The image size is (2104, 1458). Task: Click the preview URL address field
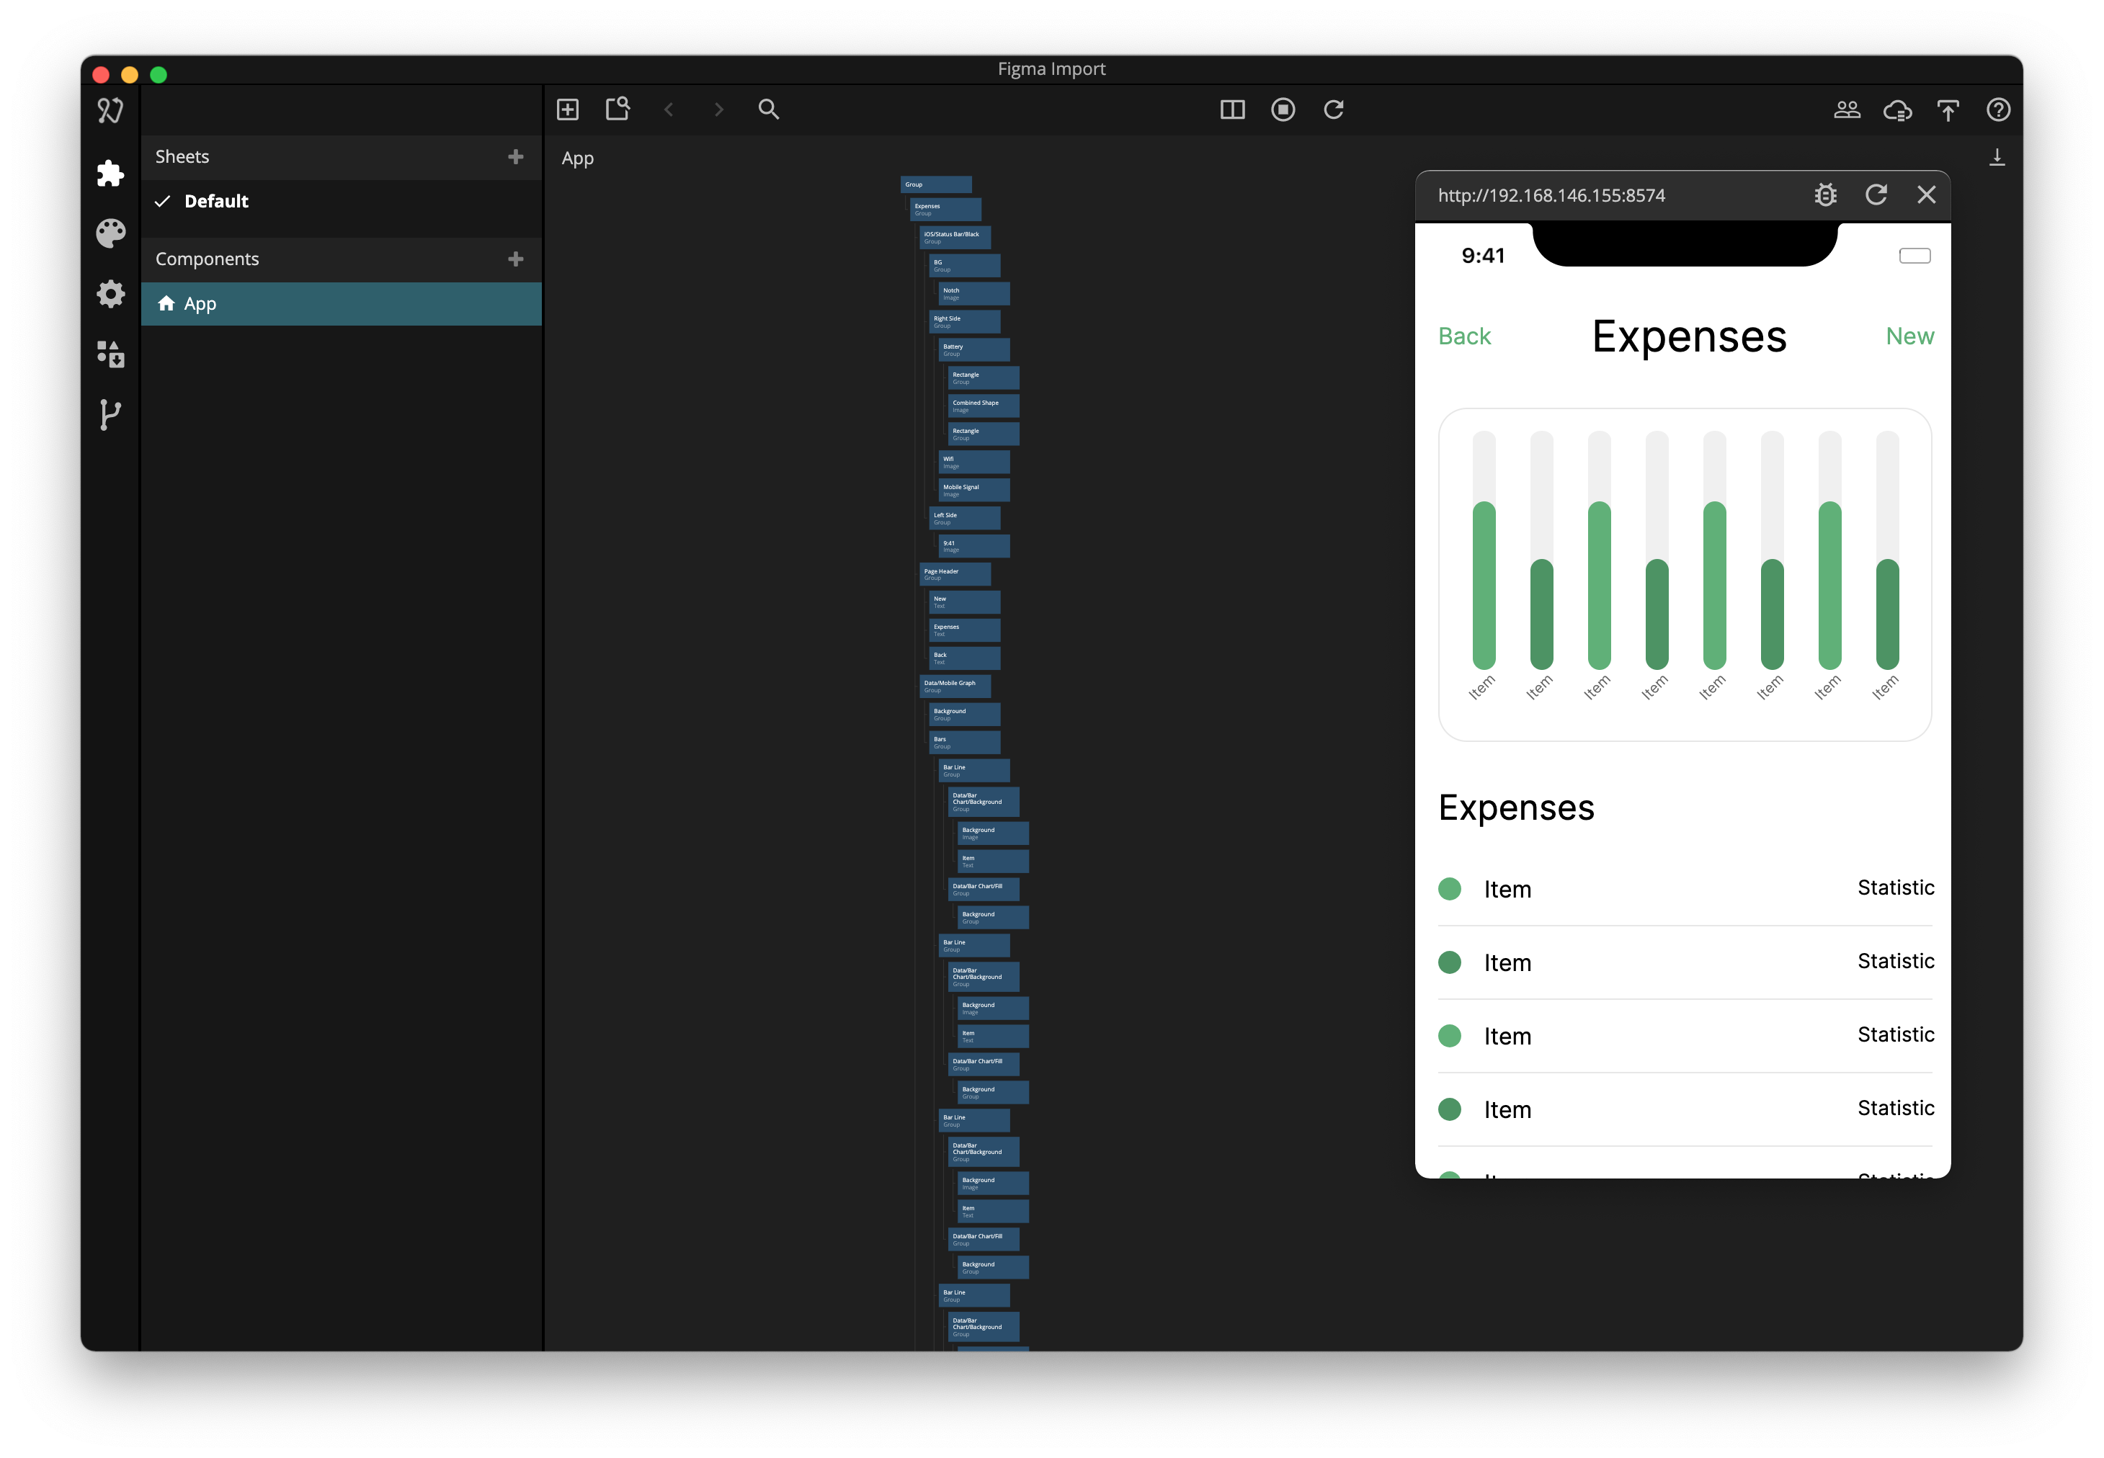click(x=1551, y=195)
